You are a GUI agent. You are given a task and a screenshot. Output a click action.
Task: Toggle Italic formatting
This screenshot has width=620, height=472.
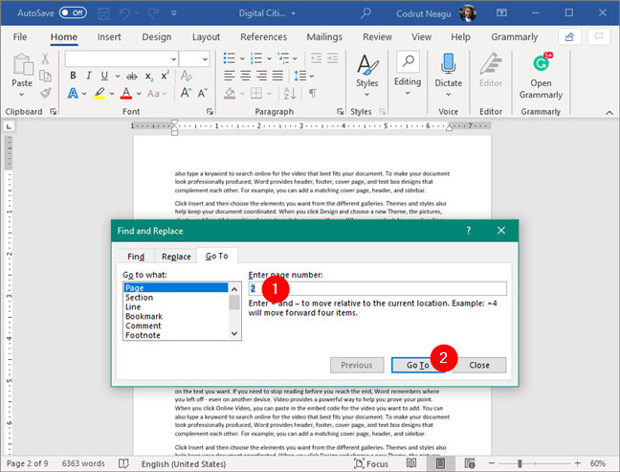pos(89,76)
